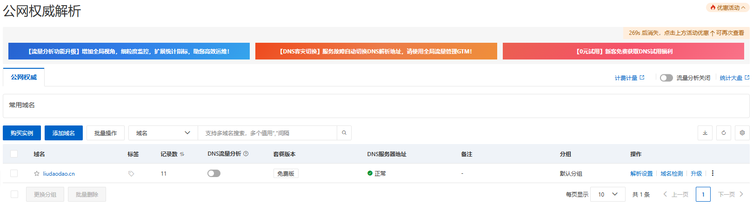
Task: Sort by 记录数 column sort icon
Action: pos(182,154)
